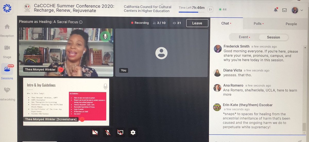Go to the Stage in sidebar
The height and width of the screenshot is (142, 309).
[x=7, y=52]
